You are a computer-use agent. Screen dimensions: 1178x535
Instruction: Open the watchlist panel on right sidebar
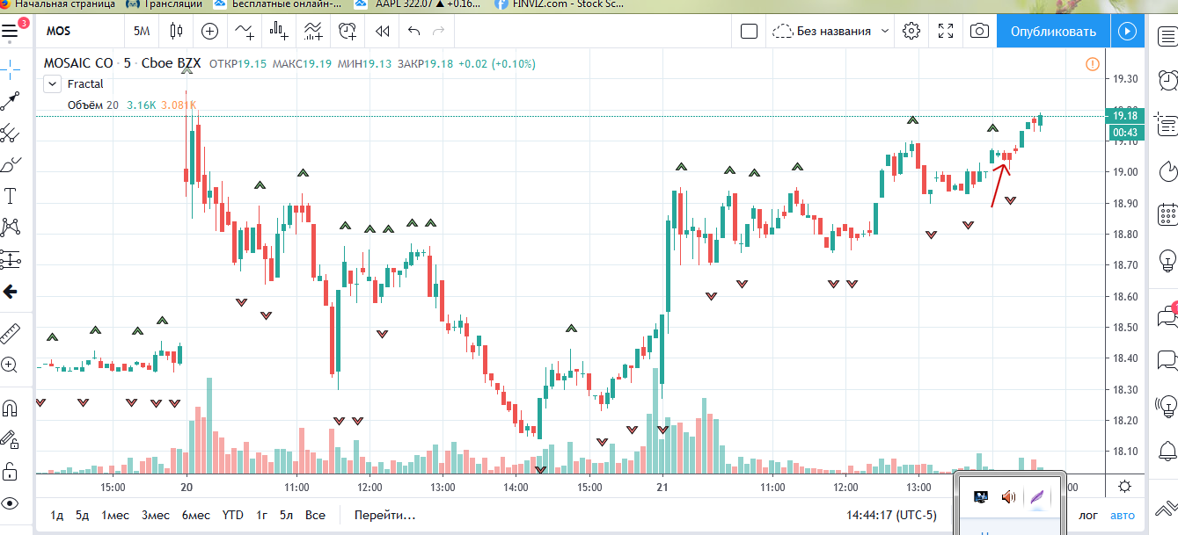click(1167, 35)
